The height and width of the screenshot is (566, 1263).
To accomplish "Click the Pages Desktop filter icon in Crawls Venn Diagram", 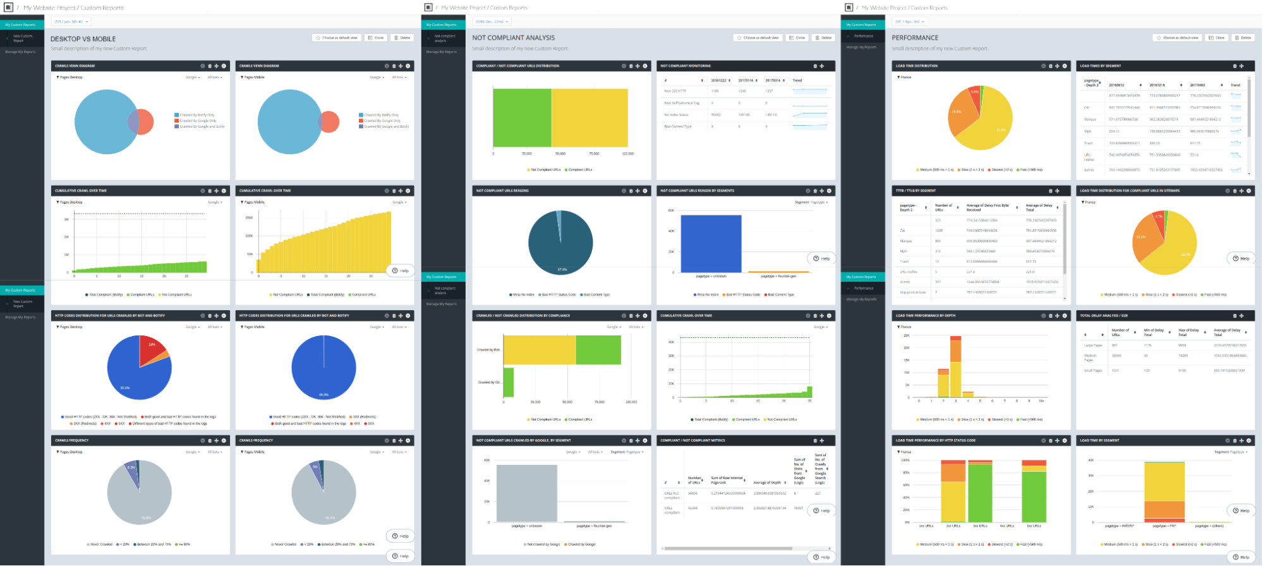I will coord(58,77).
